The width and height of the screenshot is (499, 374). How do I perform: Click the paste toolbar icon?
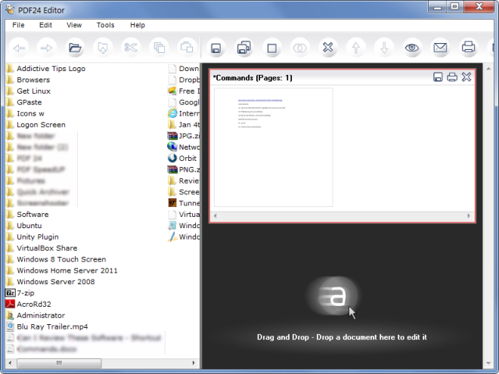[x=187, y=48]
